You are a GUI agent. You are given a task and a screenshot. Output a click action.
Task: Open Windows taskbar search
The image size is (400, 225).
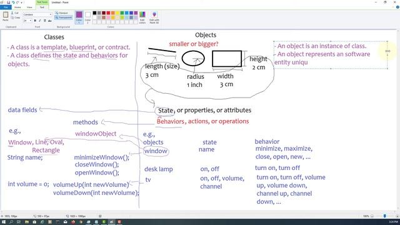point(11,222)
